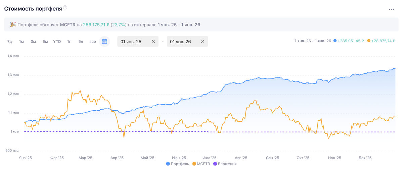Select the YTD period

(57, 42)
